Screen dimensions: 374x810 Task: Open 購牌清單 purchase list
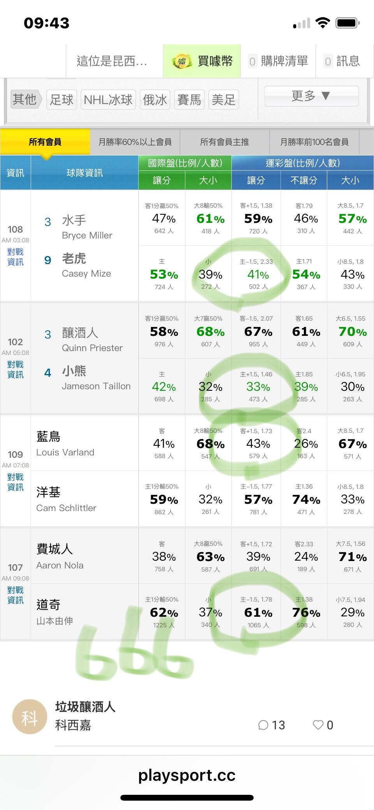point(278,61)
